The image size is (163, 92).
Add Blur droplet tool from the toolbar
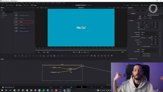click(x=44, y=56)
